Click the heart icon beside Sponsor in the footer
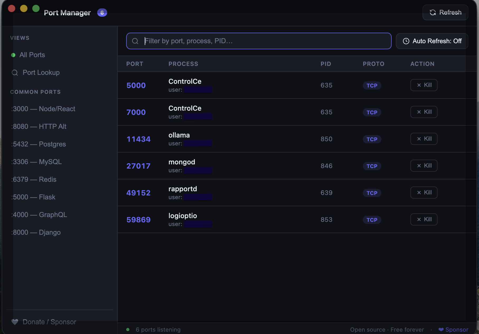The width and height of the screenshot is (479, 334). pos(440,329)
